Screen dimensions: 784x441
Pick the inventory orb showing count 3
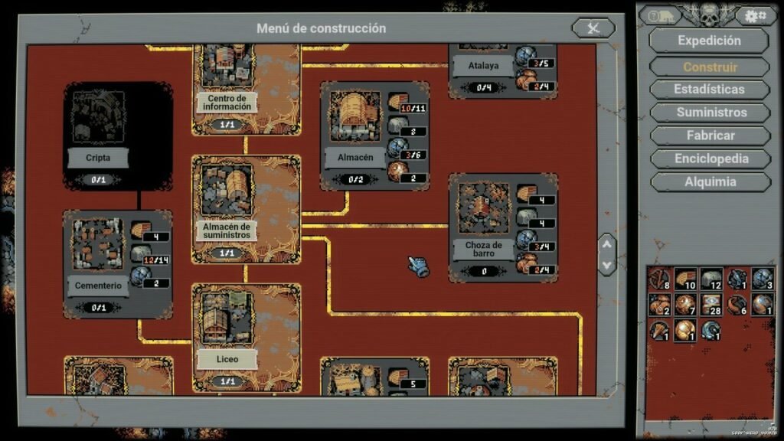click(762, 279)
